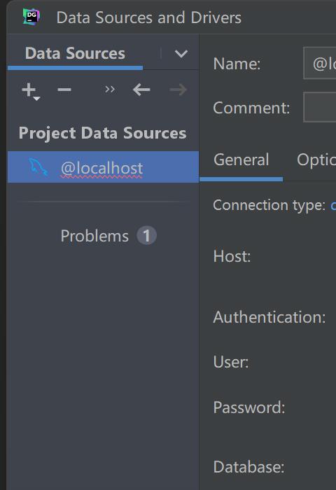
Task: Switch to the Options tab
Action: [316, 160]
